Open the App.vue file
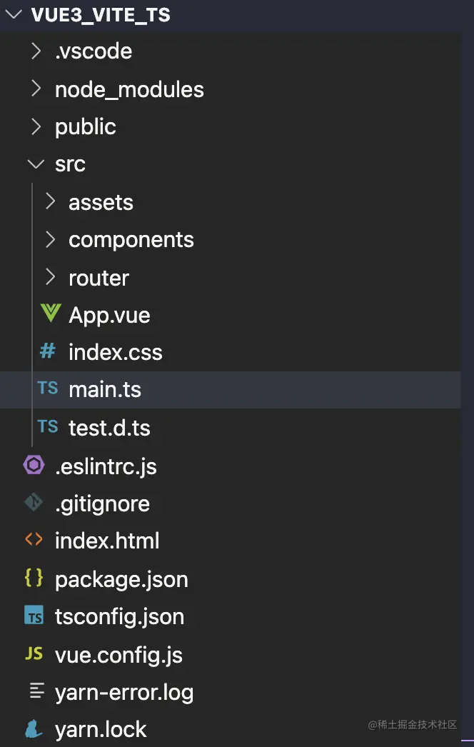This screenshot has height=747, width=474. 109,316
